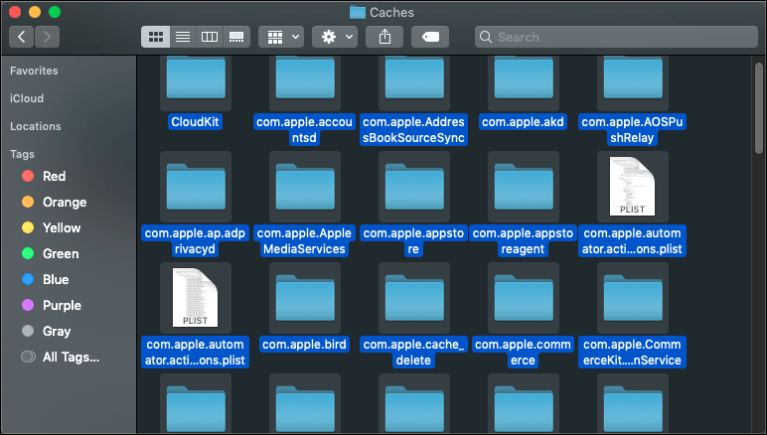
Task: Select the com.apple.AOSPushRelay folder icon
Action: click(x=633, y=78)
